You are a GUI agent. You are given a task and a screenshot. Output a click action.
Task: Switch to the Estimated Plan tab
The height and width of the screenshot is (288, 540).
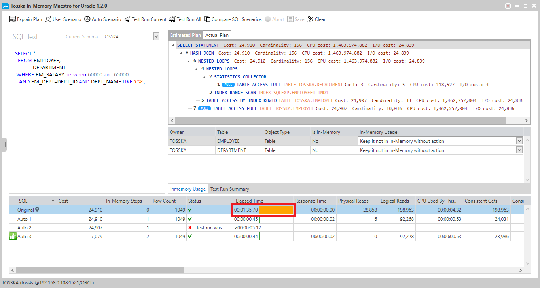tap(186, 35)
